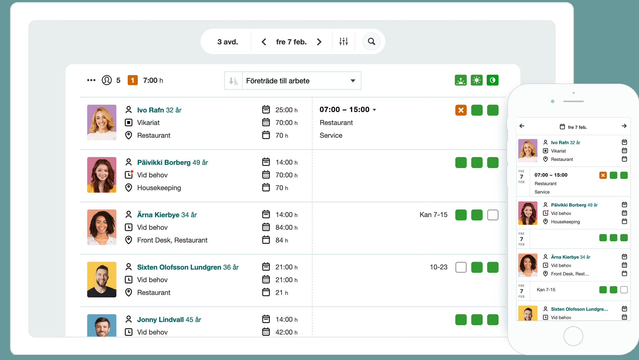This screenshot has width=639, height=360.
Task: Open the 3 avd. department selector
Action: pos(227,42)
